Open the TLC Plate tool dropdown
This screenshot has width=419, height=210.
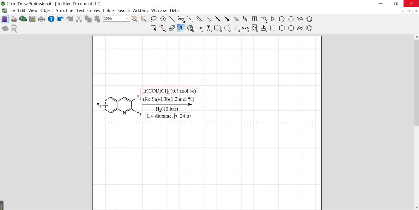tap(255, 28)
